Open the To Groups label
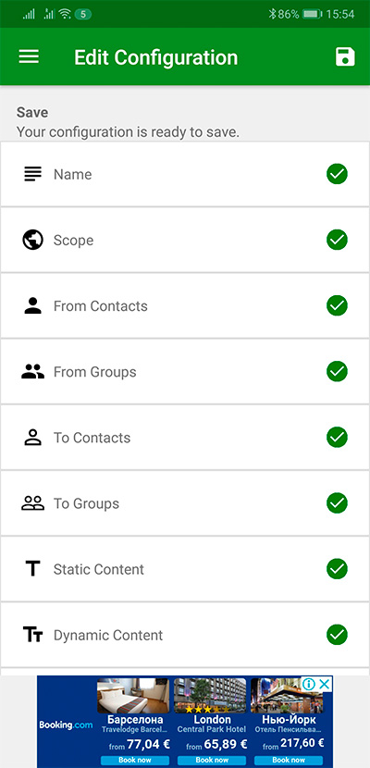 tap(86, 503)
